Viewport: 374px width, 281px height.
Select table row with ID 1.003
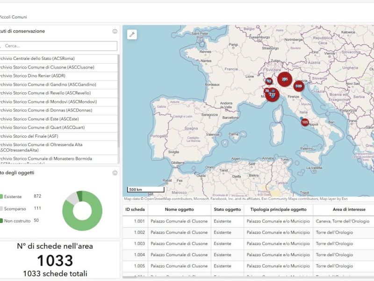[248, 244]
